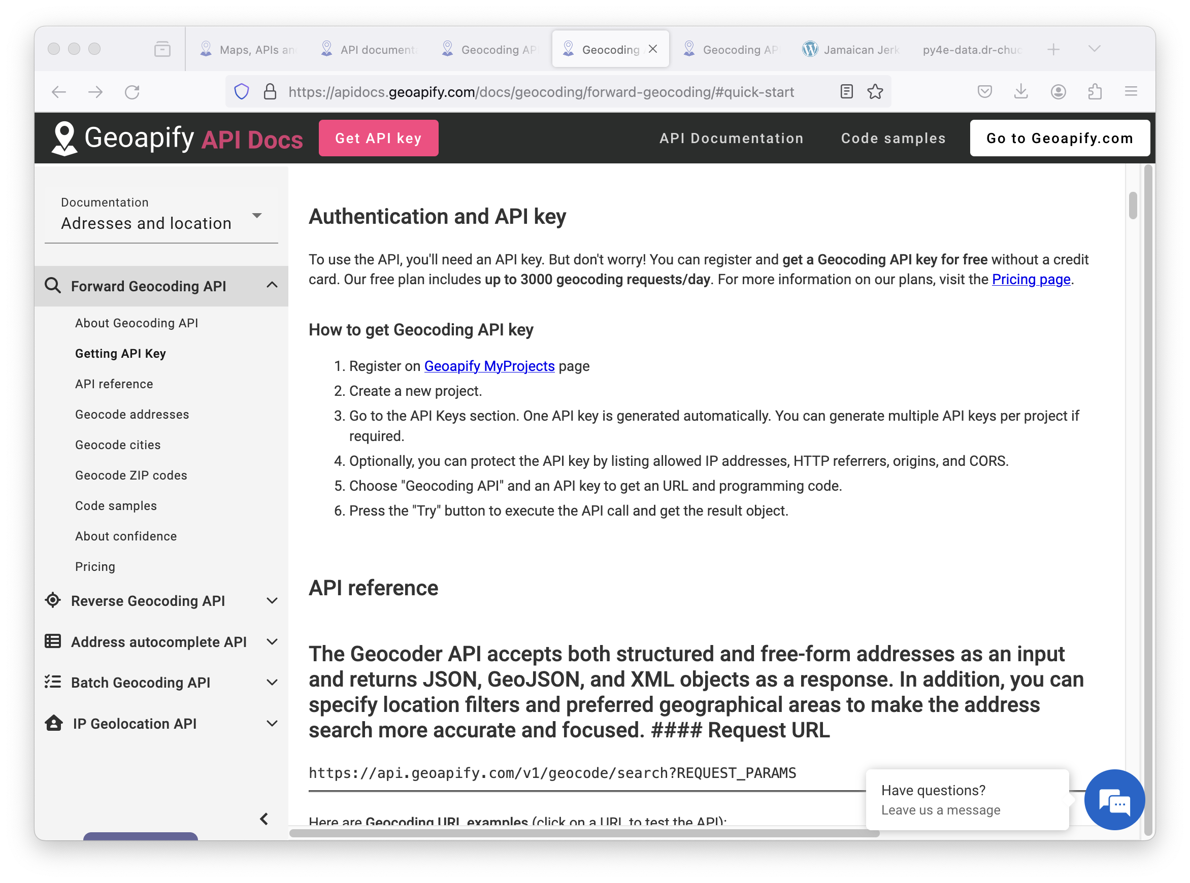Click the geocode/search request URL text

[x=552, y=773]
